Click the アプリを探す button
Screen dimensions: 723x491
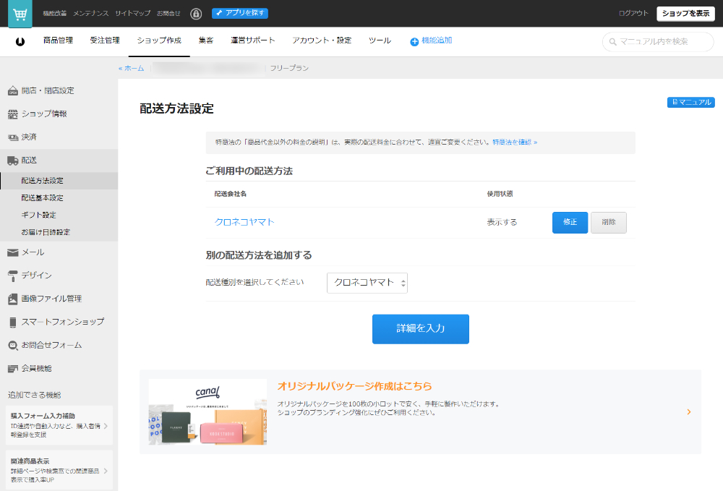240,13
